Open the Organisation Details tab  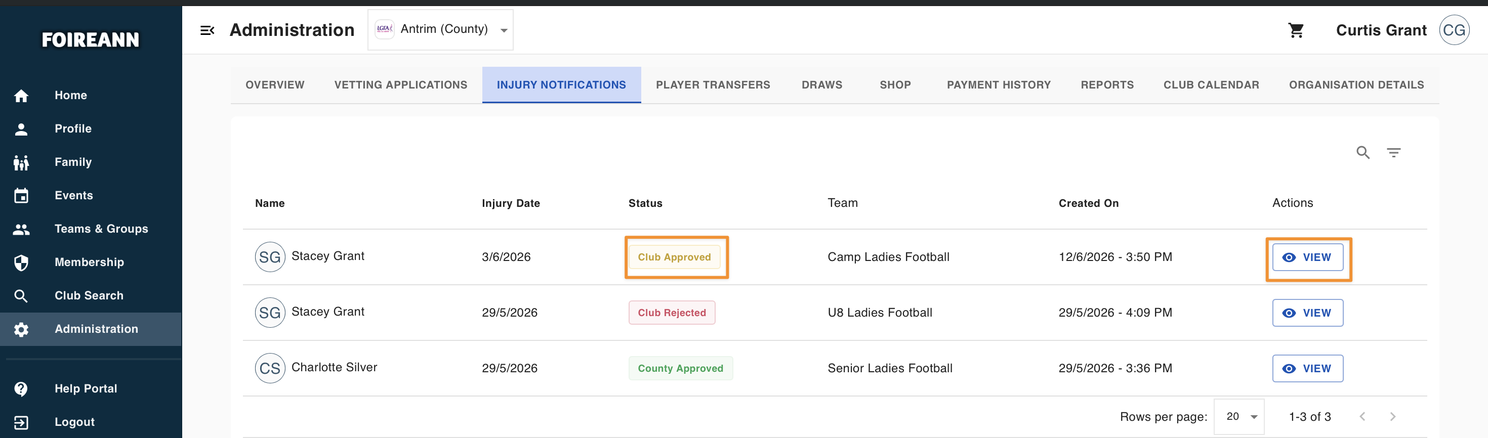pos(1356,85)
